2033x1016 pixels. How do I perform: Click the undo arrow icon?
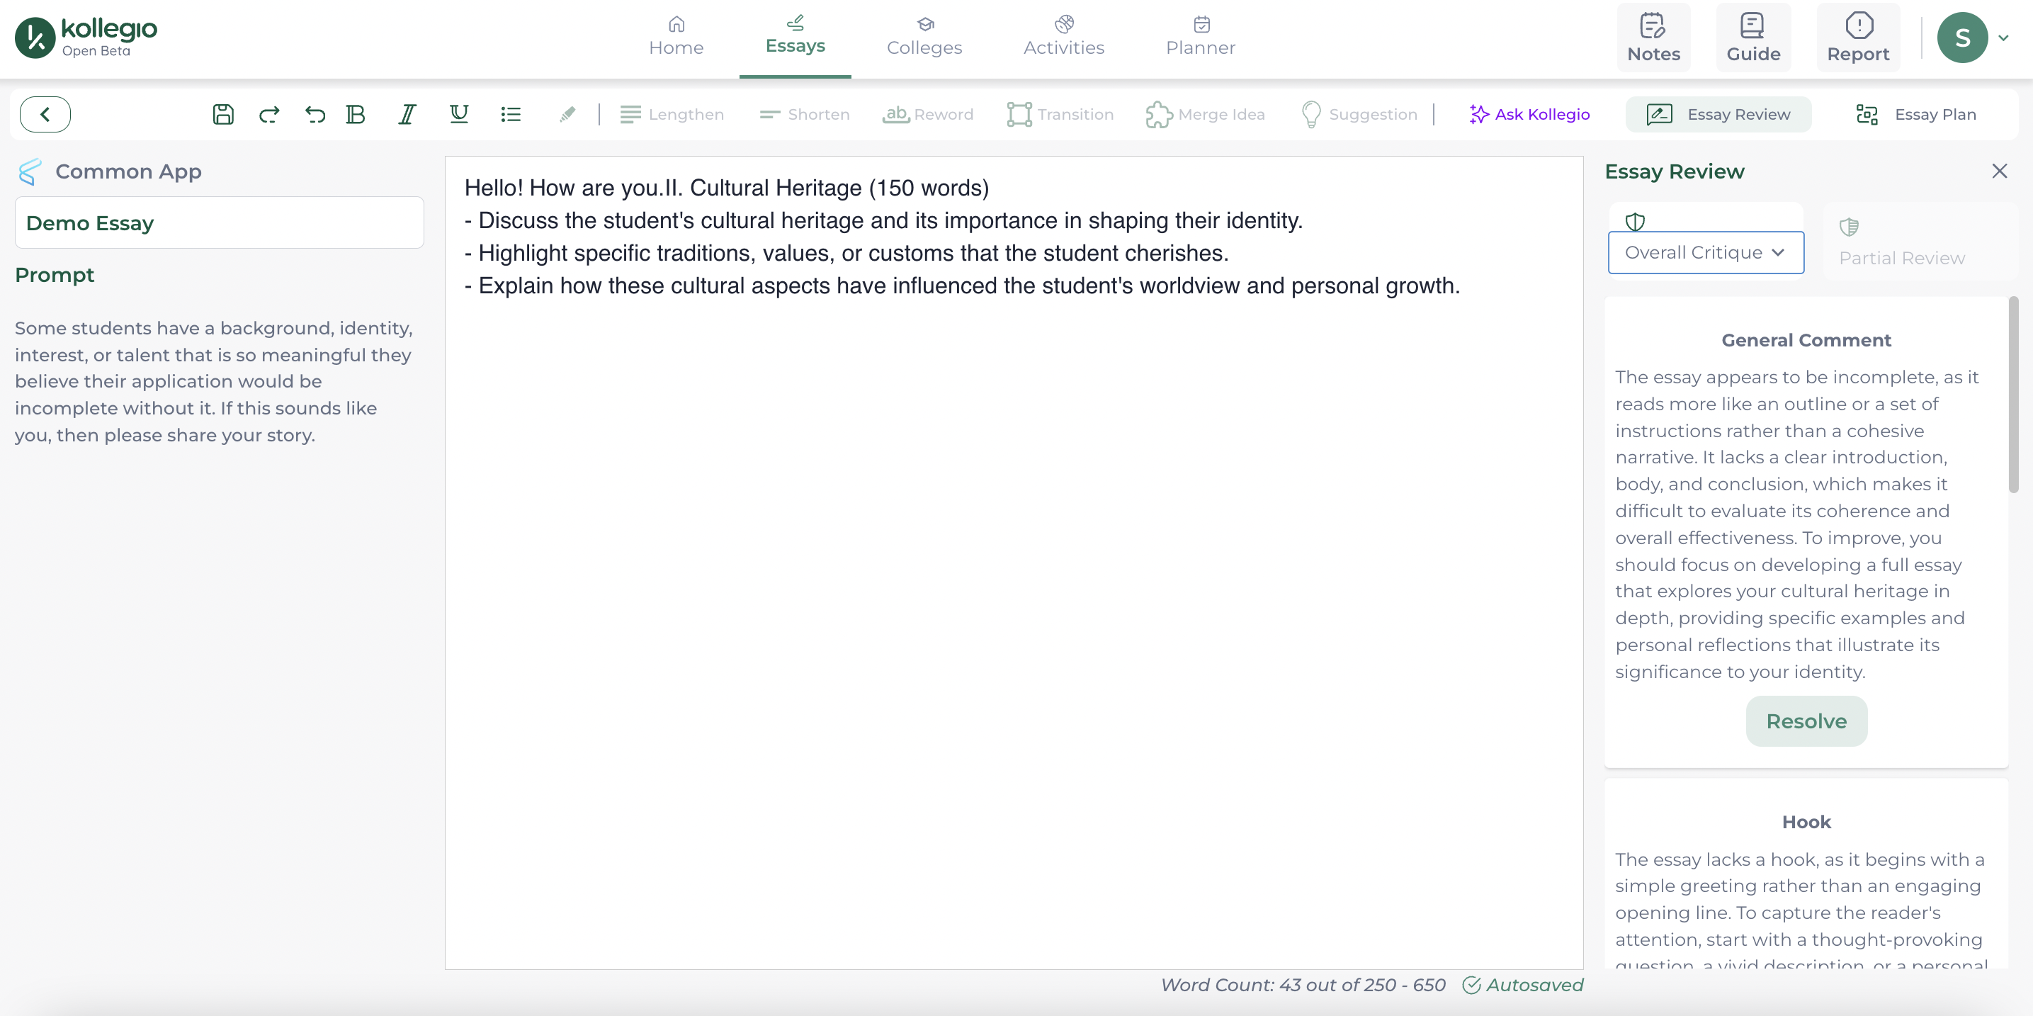315,115
